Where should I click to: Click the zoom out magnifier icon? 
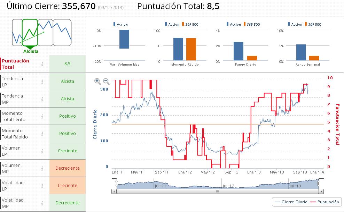(106, 82)
